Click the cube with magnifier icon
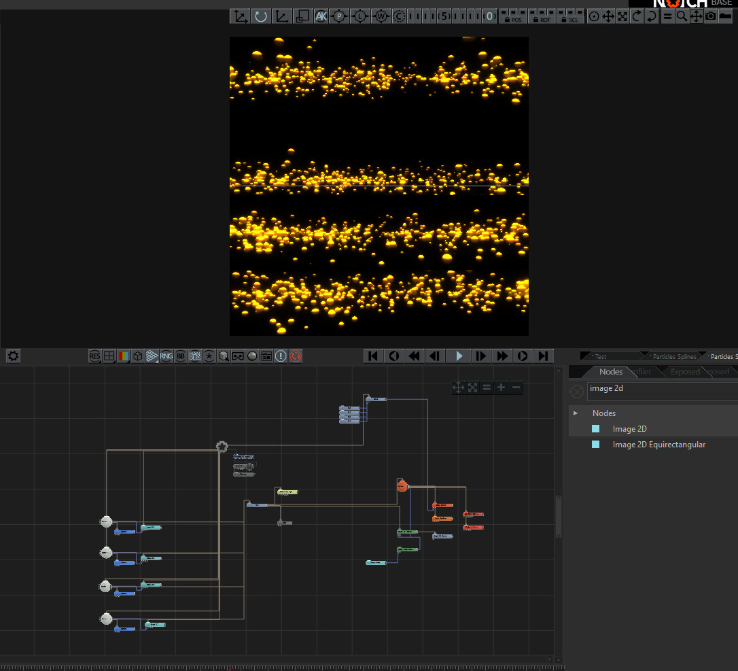This screenshot has width=738, height=671. click(224, 356)
